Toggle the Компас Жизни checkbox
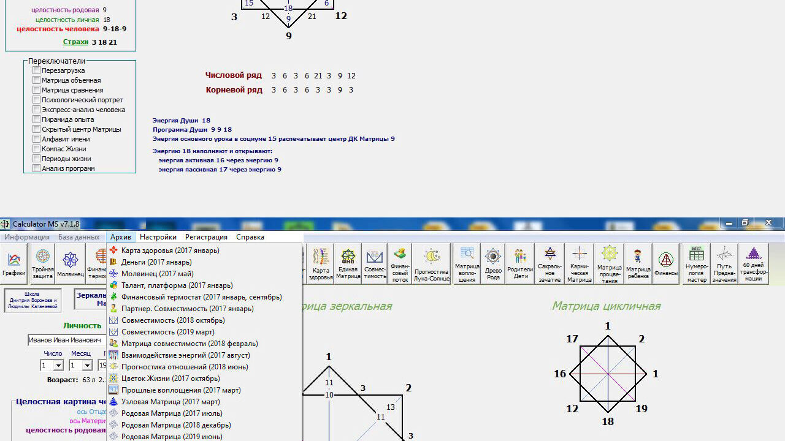Viewport: 785px width, 441px height. (37, 149)
